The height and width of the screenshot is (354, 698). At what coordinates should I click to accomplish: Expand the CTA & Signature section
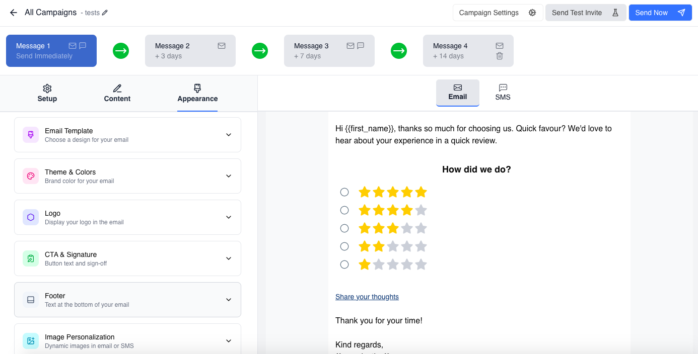pos(229,258)
